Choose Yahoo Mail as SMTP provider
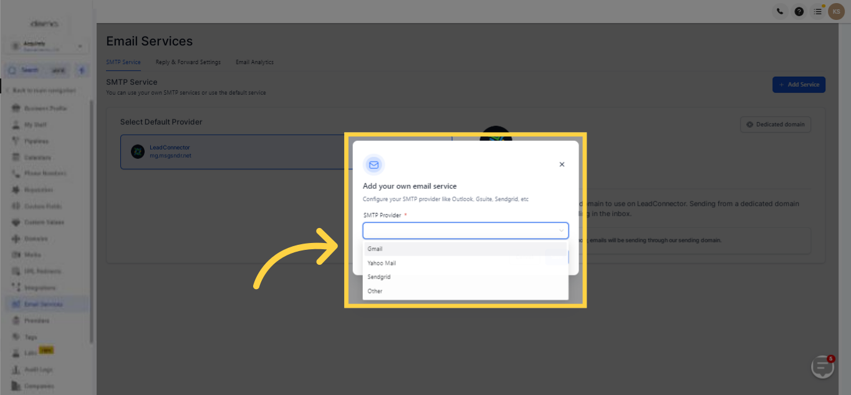Screen dimensions: 851x395 click(x=465, y=263)
